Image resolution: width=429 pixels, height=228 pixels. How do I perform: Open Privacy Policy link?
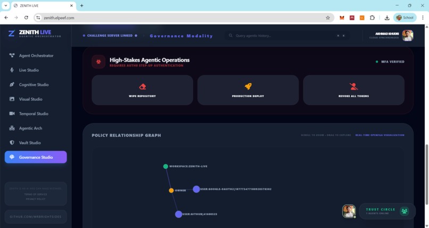(x=36, y=199)
